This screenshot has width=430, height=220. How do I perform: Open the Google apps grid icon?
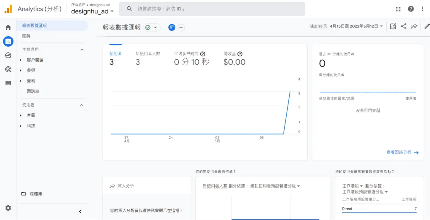coord(398,9)
